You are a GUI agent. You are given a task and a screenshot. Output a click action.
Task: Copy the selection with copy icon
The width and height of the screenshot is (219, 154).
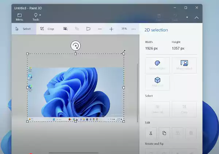(164, 133)
